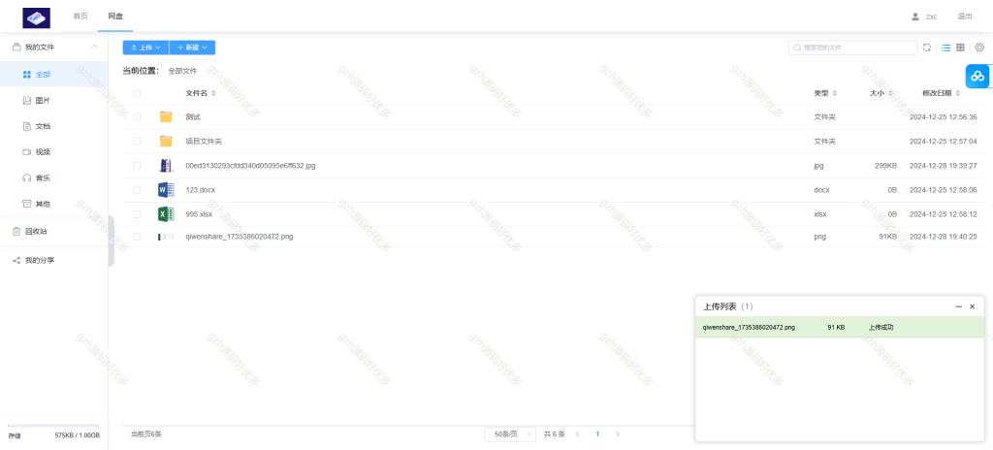The image size is (993, 450).
Task: Click the qiwenshare png thumbnail
Action: click(x=166, y=237)
